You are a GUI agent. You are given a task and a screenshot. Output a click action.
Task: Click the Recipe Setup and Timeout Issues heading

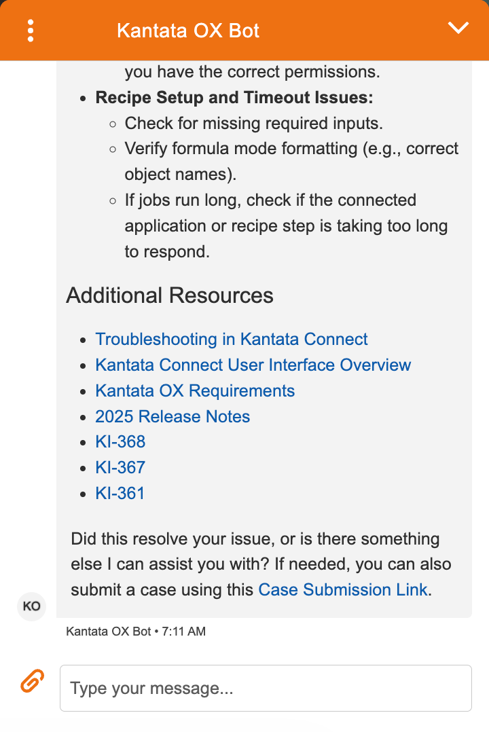click(234, 98)
